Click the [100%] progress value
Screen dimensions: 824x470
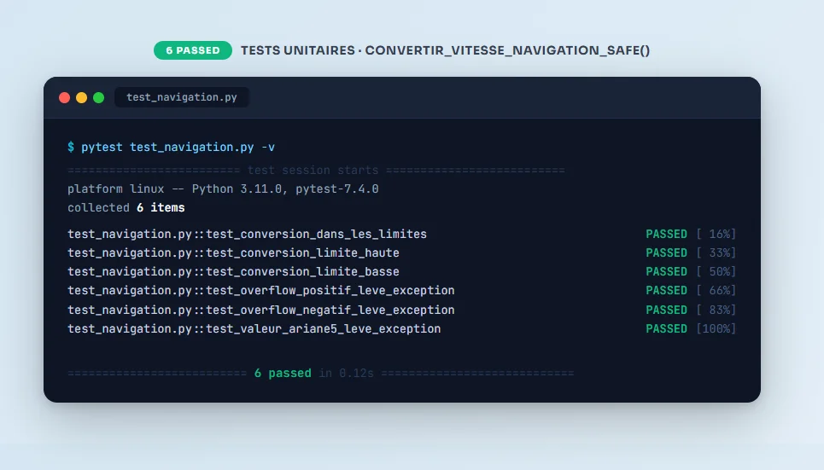point(716,328)
